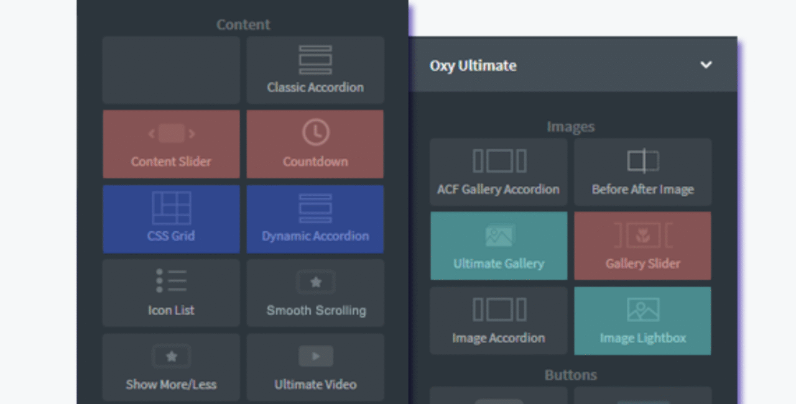Insert the Icon List element
This screenshot has height=404, width=796.
click(171, 293)
